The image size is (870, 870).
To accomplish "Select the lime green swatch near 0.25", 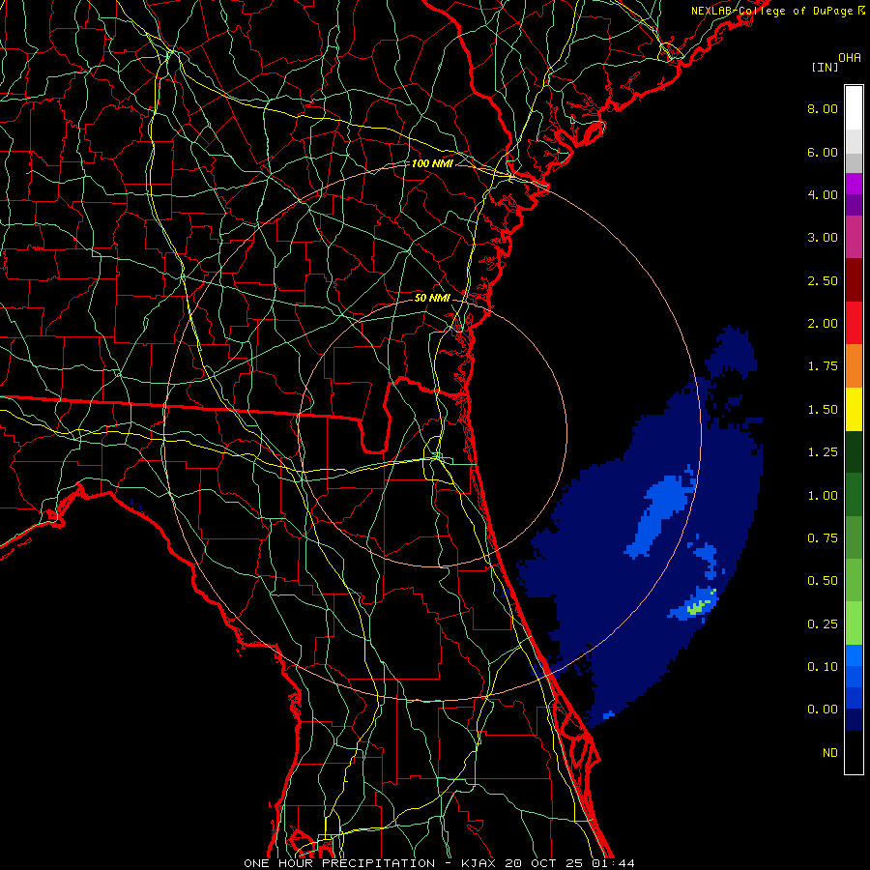I will pyautogui.click(x=854, y=623).
